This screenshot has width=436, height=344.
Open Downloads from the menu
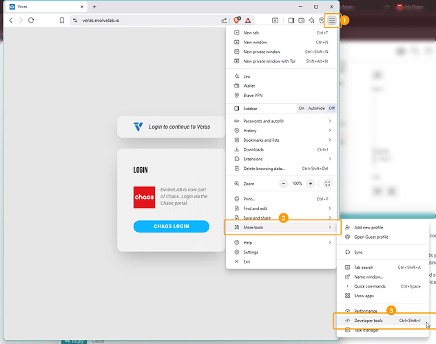point(282,149)
